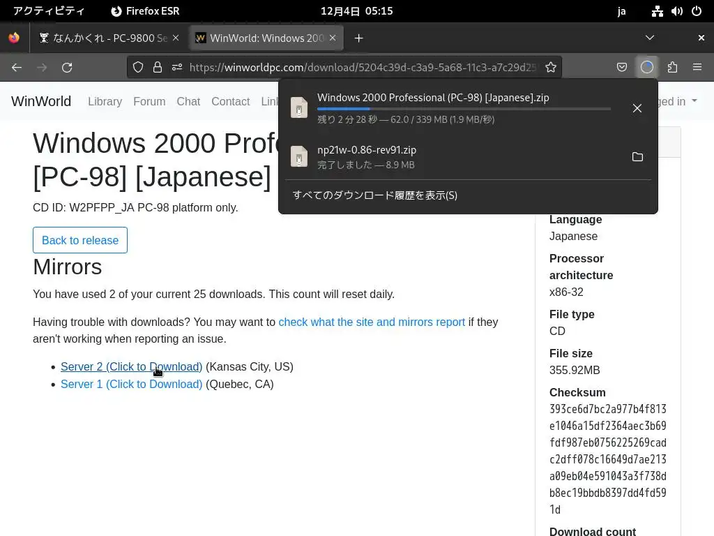Reload the current page

click(x=67, y=68)
